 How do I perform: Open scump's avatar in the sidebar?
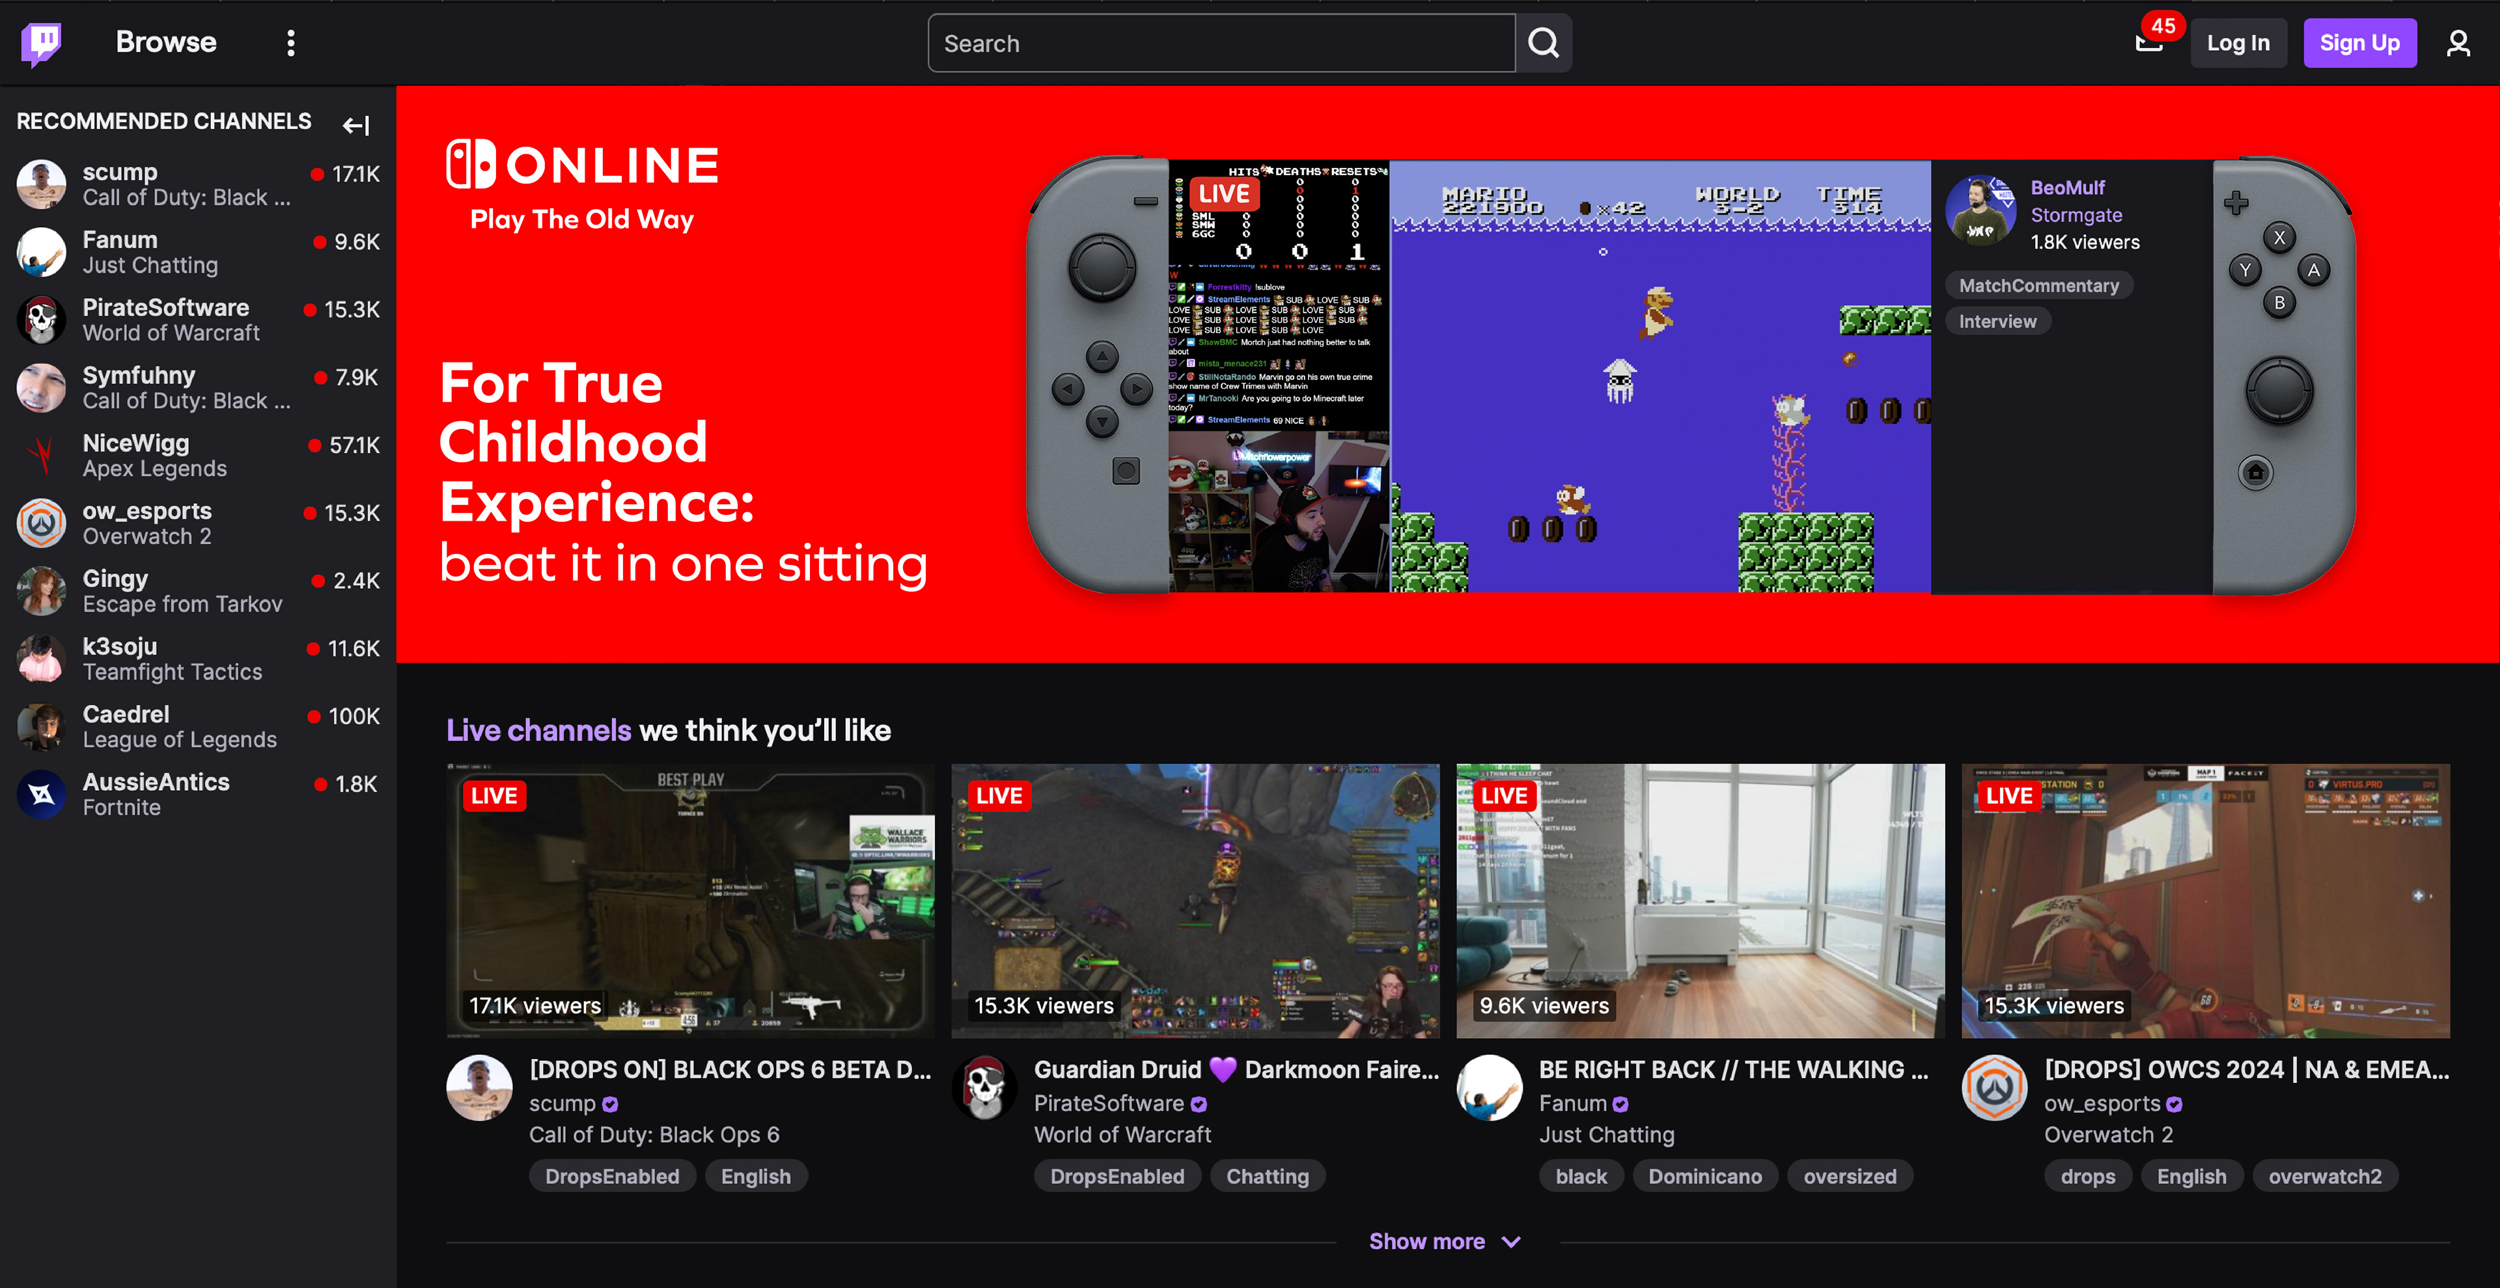click(x=41, y=184)
